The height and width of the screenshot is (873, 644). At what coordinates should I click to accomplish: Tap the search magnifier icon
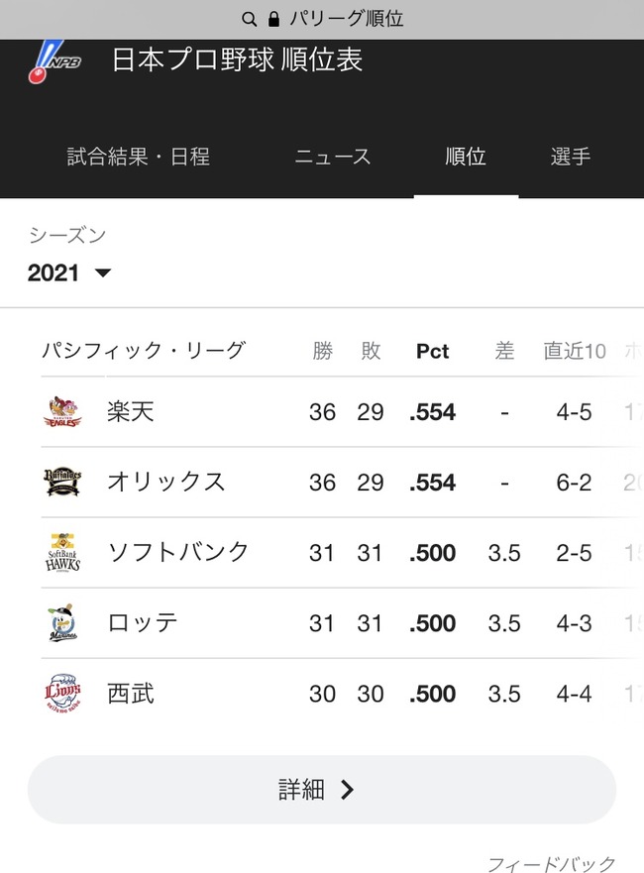249,20
